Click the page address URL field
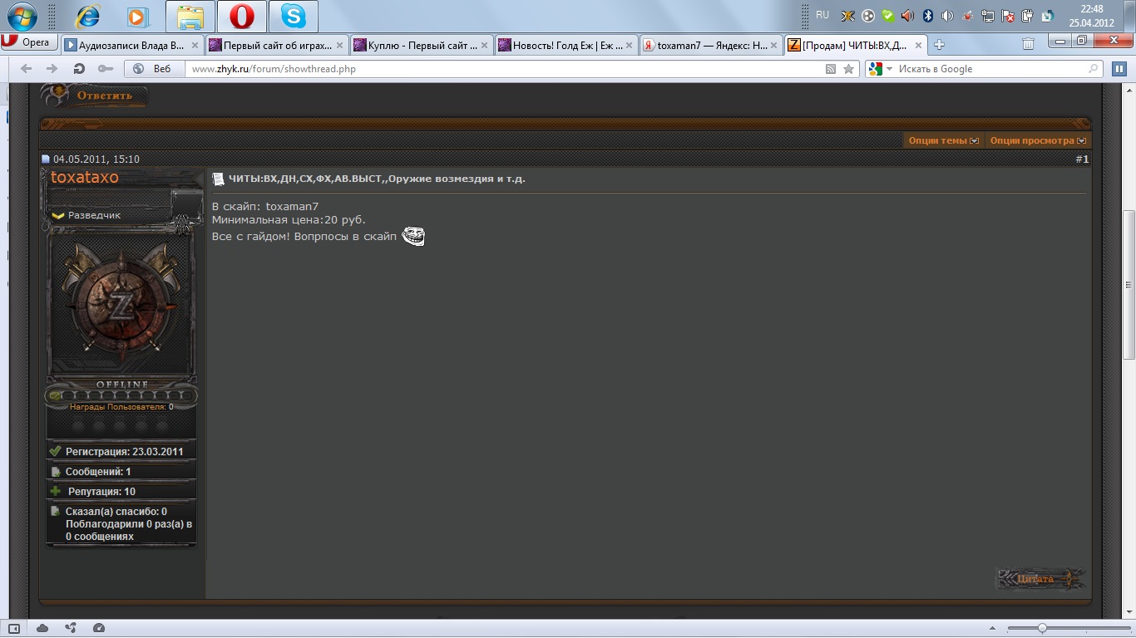1136x638 pixels. point(504,69)
